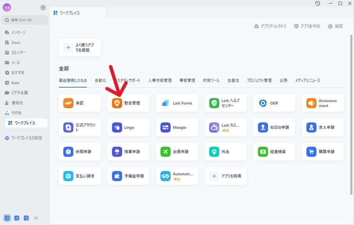Open Automati... bot app
354x225 pixels.
coord(177,176)
